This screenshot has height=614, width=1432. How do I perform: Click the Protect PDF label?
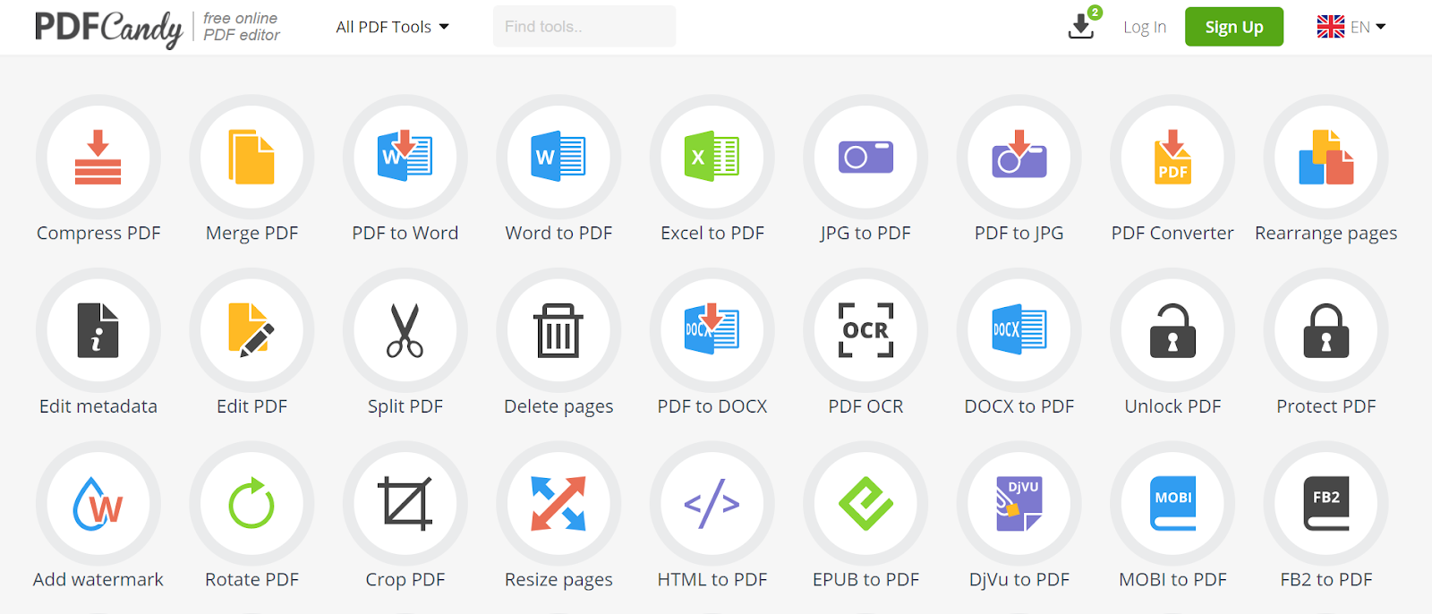pos(1326,406)
